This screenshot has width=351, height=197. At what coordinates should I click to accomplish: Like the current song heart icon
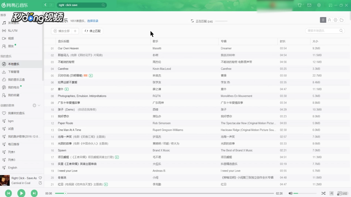40,178
